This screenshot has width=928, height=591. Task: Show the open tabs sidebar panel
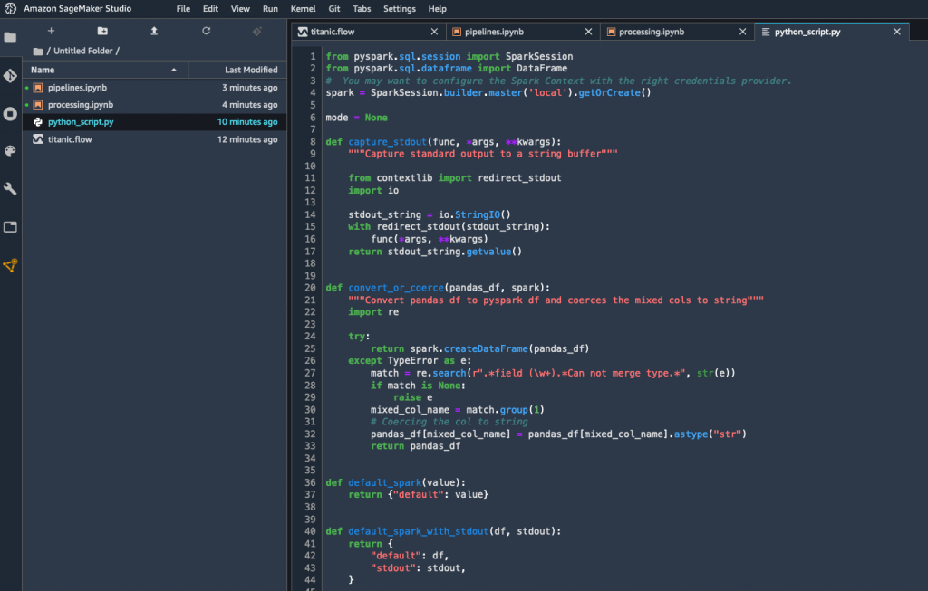tap(13, 226)
